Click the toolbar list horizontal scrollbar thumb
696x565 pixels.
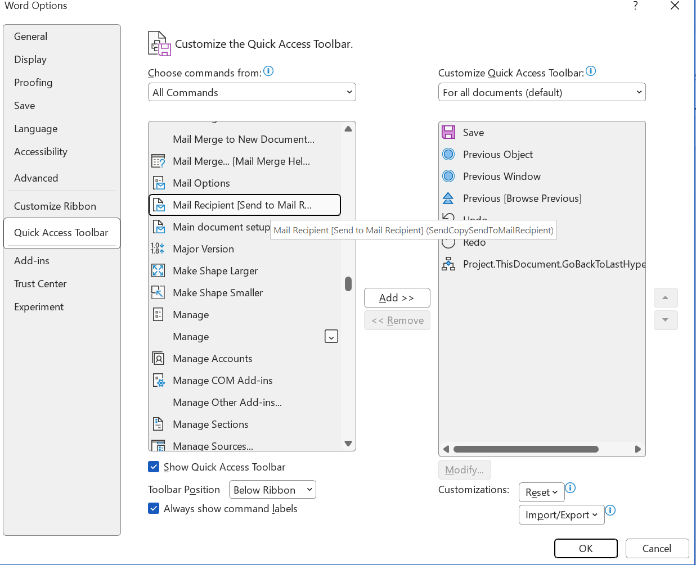pyautogui.click(x=526, y=449)
